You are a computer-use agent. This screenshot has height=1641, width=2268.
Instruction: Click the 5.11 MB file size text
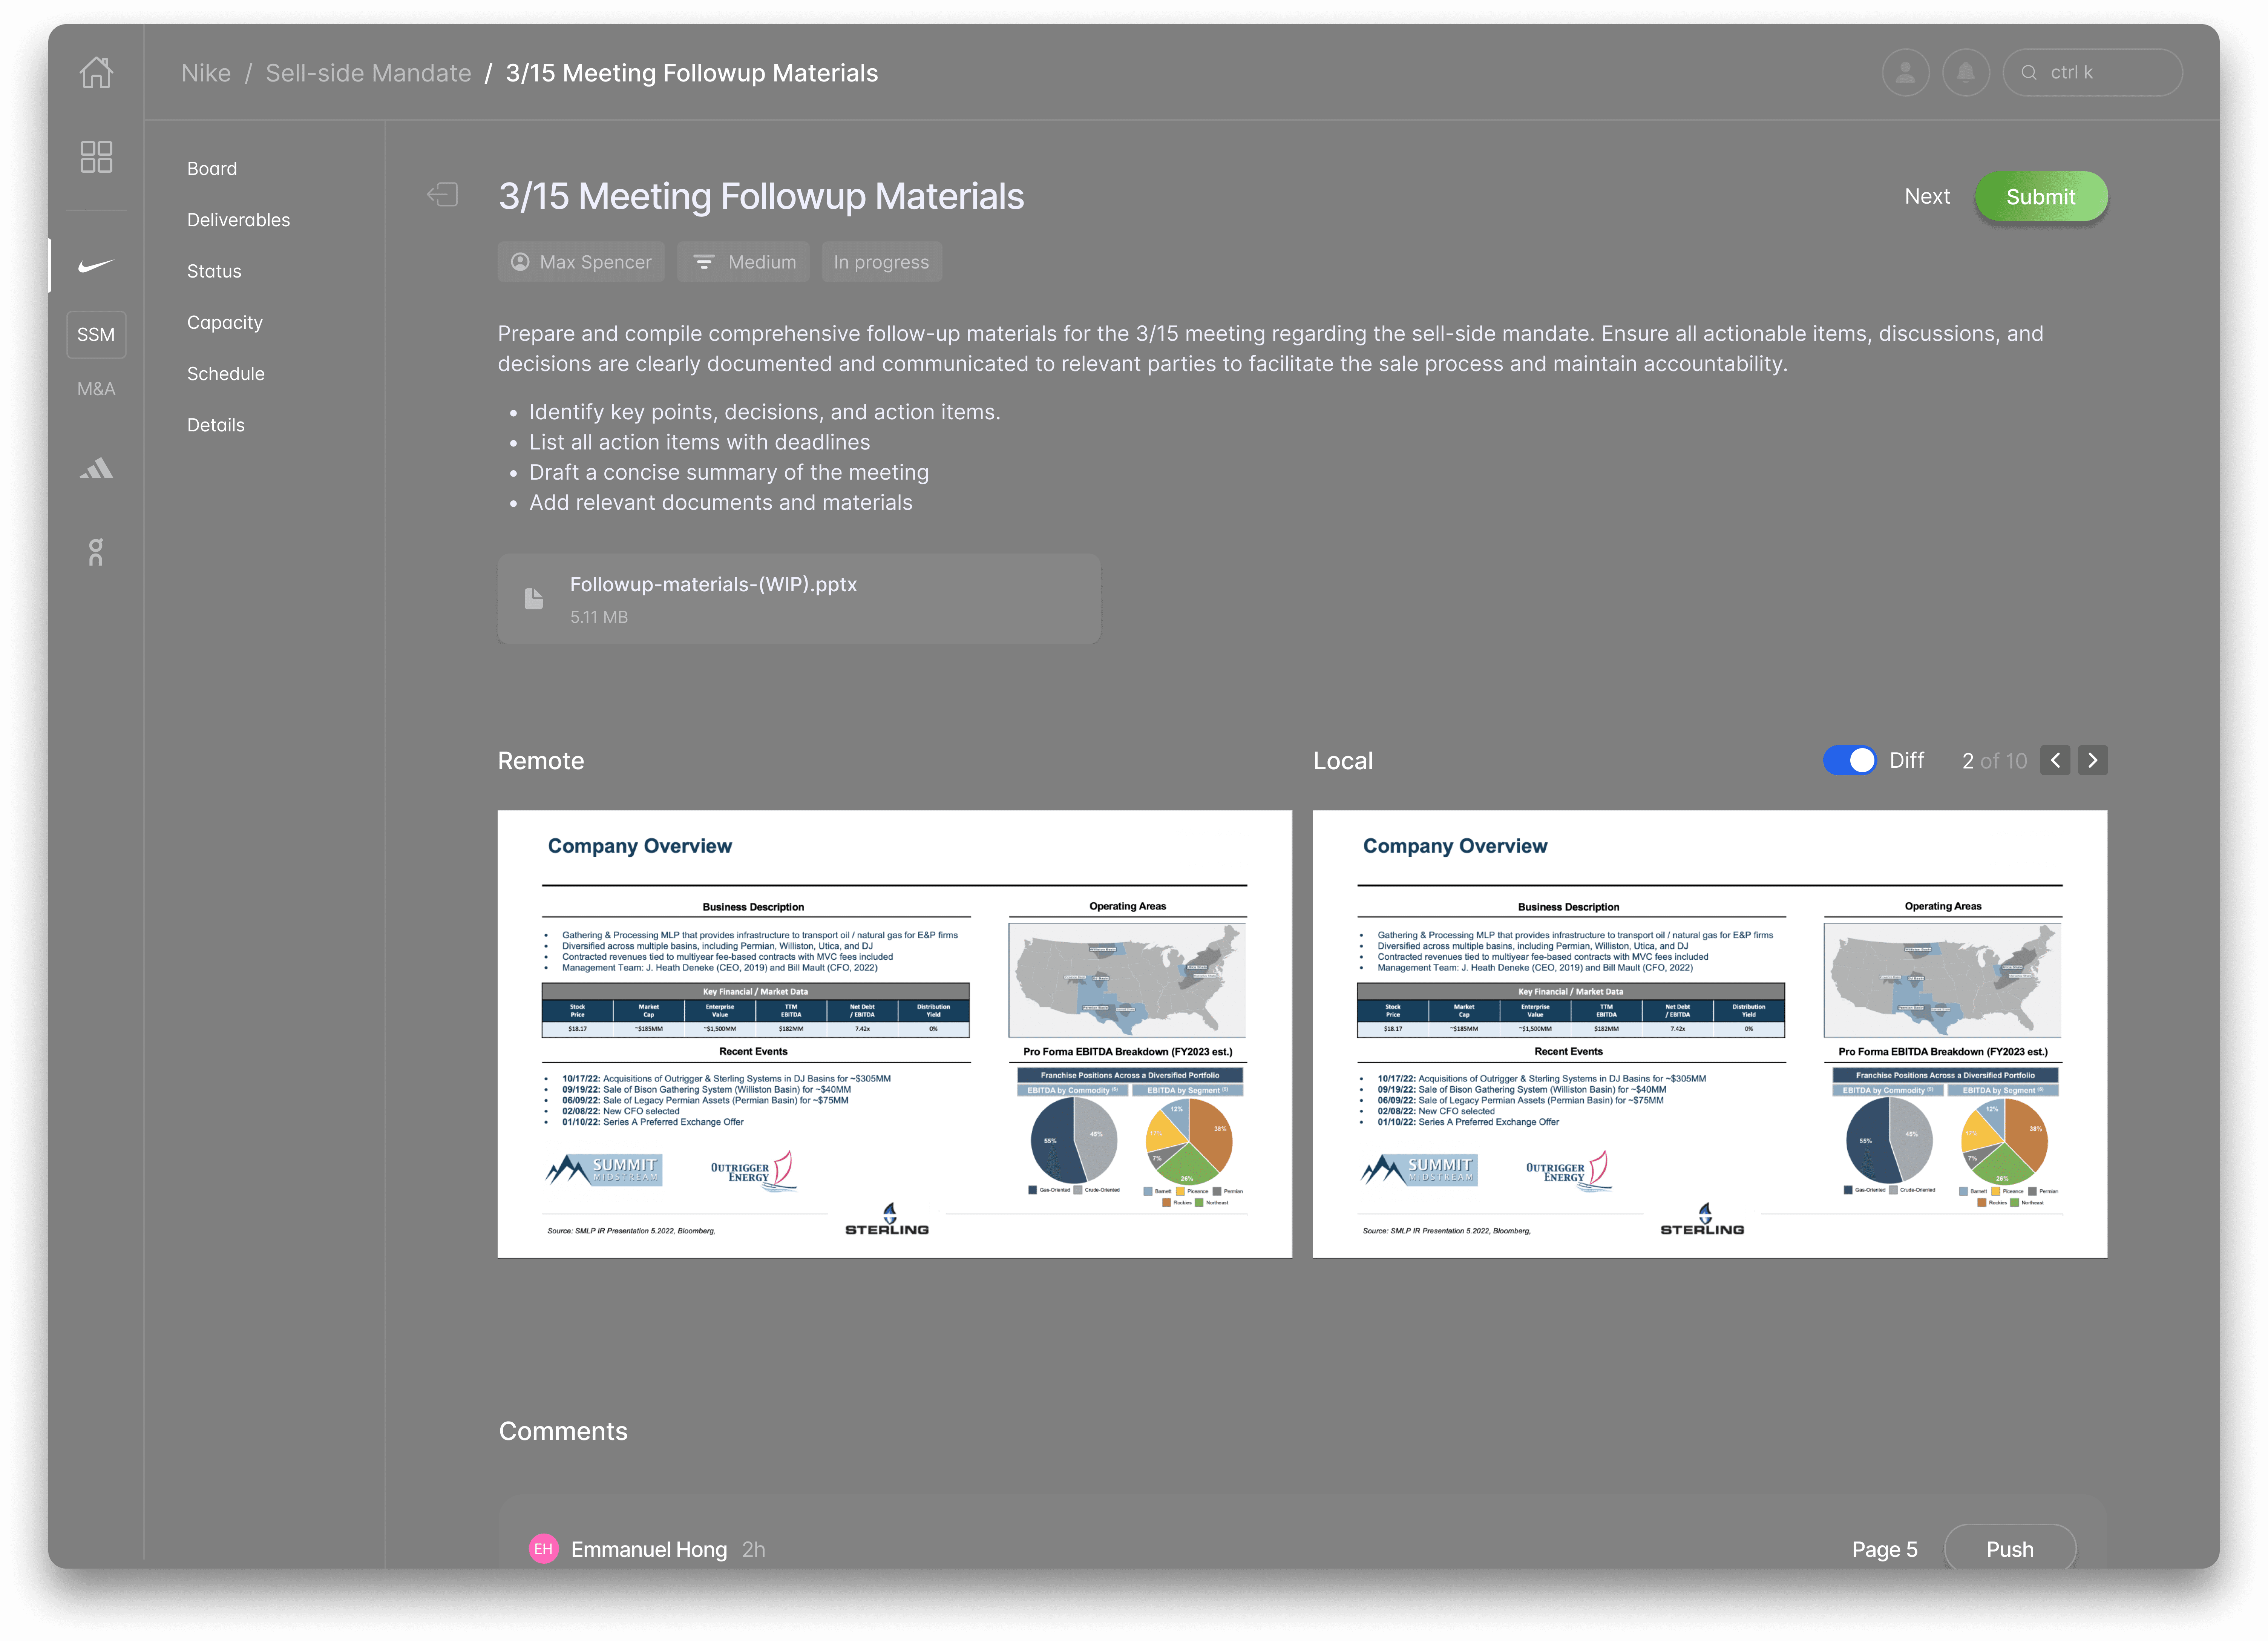point(599,617)
